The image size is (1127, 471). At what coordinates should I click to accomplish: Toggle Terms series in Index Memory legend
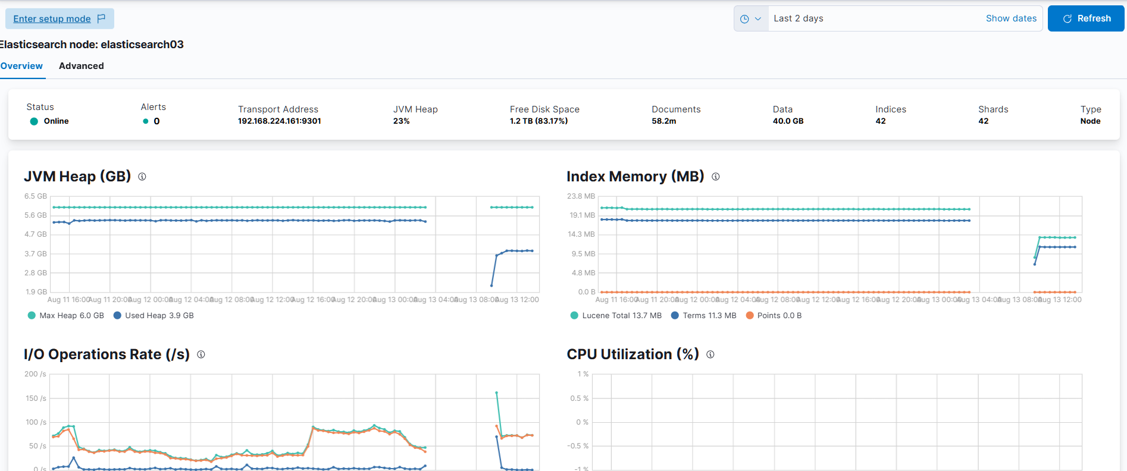click(x=703, y=316)
